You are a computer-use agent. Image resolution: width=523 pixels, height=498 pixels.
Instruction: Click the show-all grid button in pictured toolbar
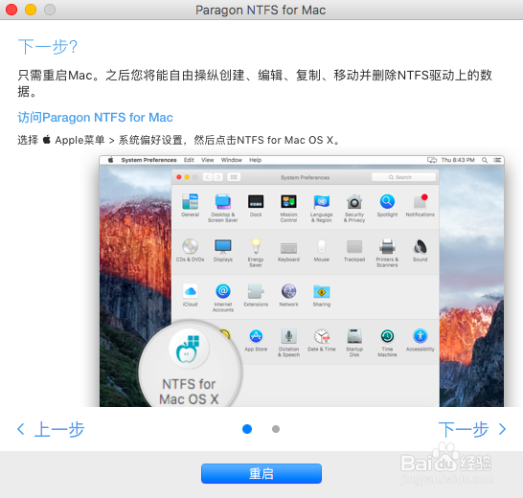pos(234,177)
